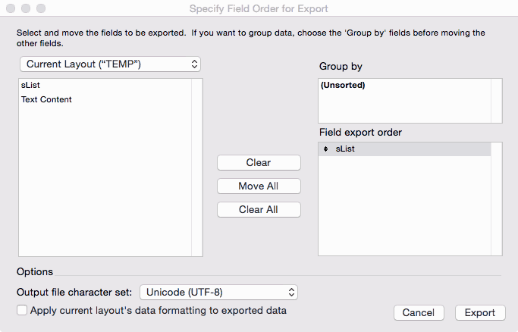Select (Unsorted) in the Group by list
The image size is (518, 332).
[343, 85]
